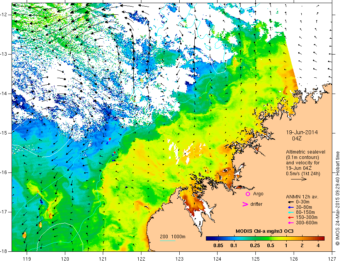Select the red 150-300m legend arrow

coord(291,217)
